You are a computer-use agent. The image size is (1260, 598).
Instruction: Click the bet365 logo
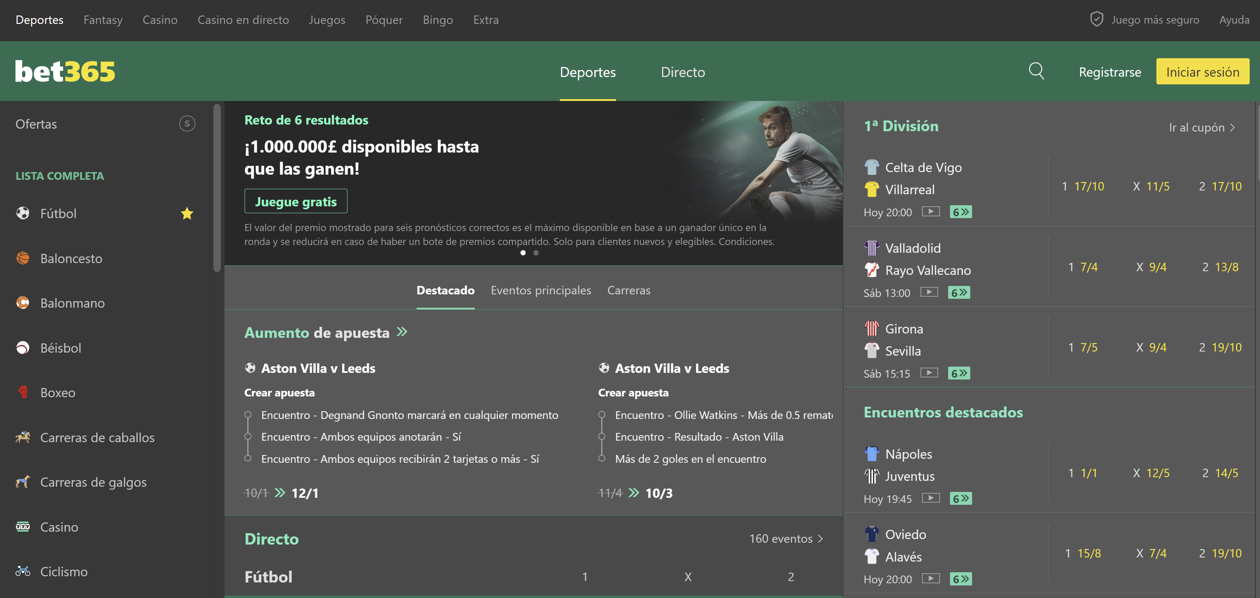tap(65, 71)
